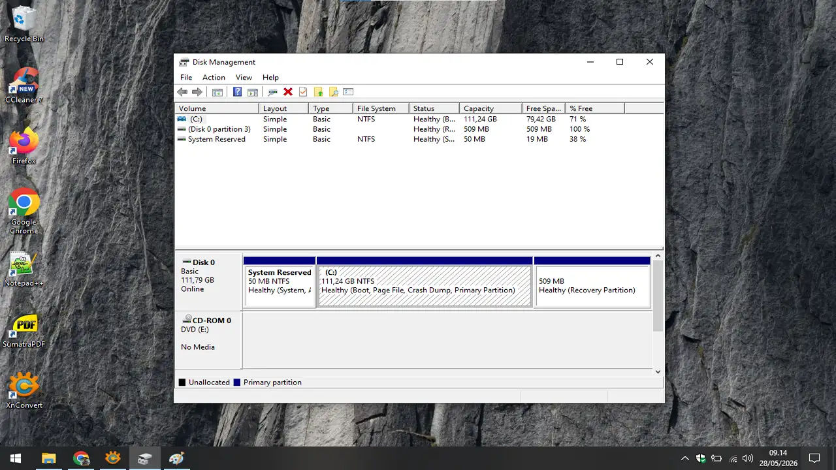Image resolution: width=836 pixels, height=470 pixels.
Task: Click the Paint palette taskbar icon
Action: click(x=176, y=458)
